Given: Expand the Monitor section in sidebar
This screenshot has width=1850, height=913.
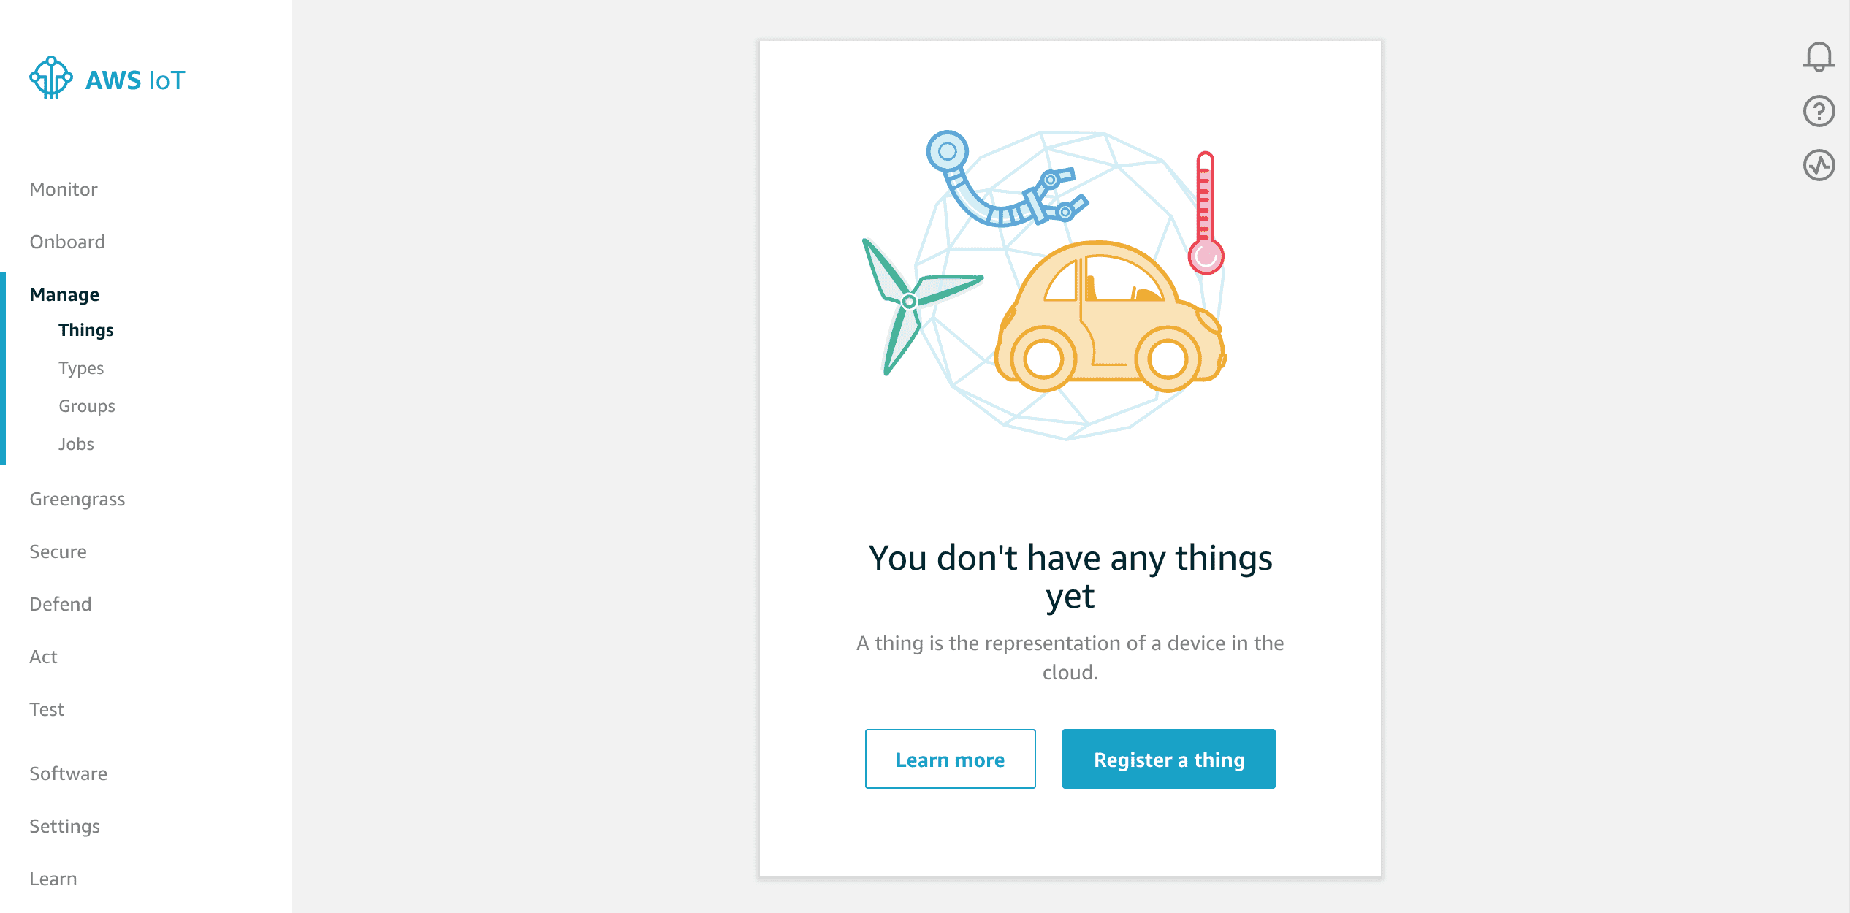Looking at the screenshot, I should [x=64, y=189].
